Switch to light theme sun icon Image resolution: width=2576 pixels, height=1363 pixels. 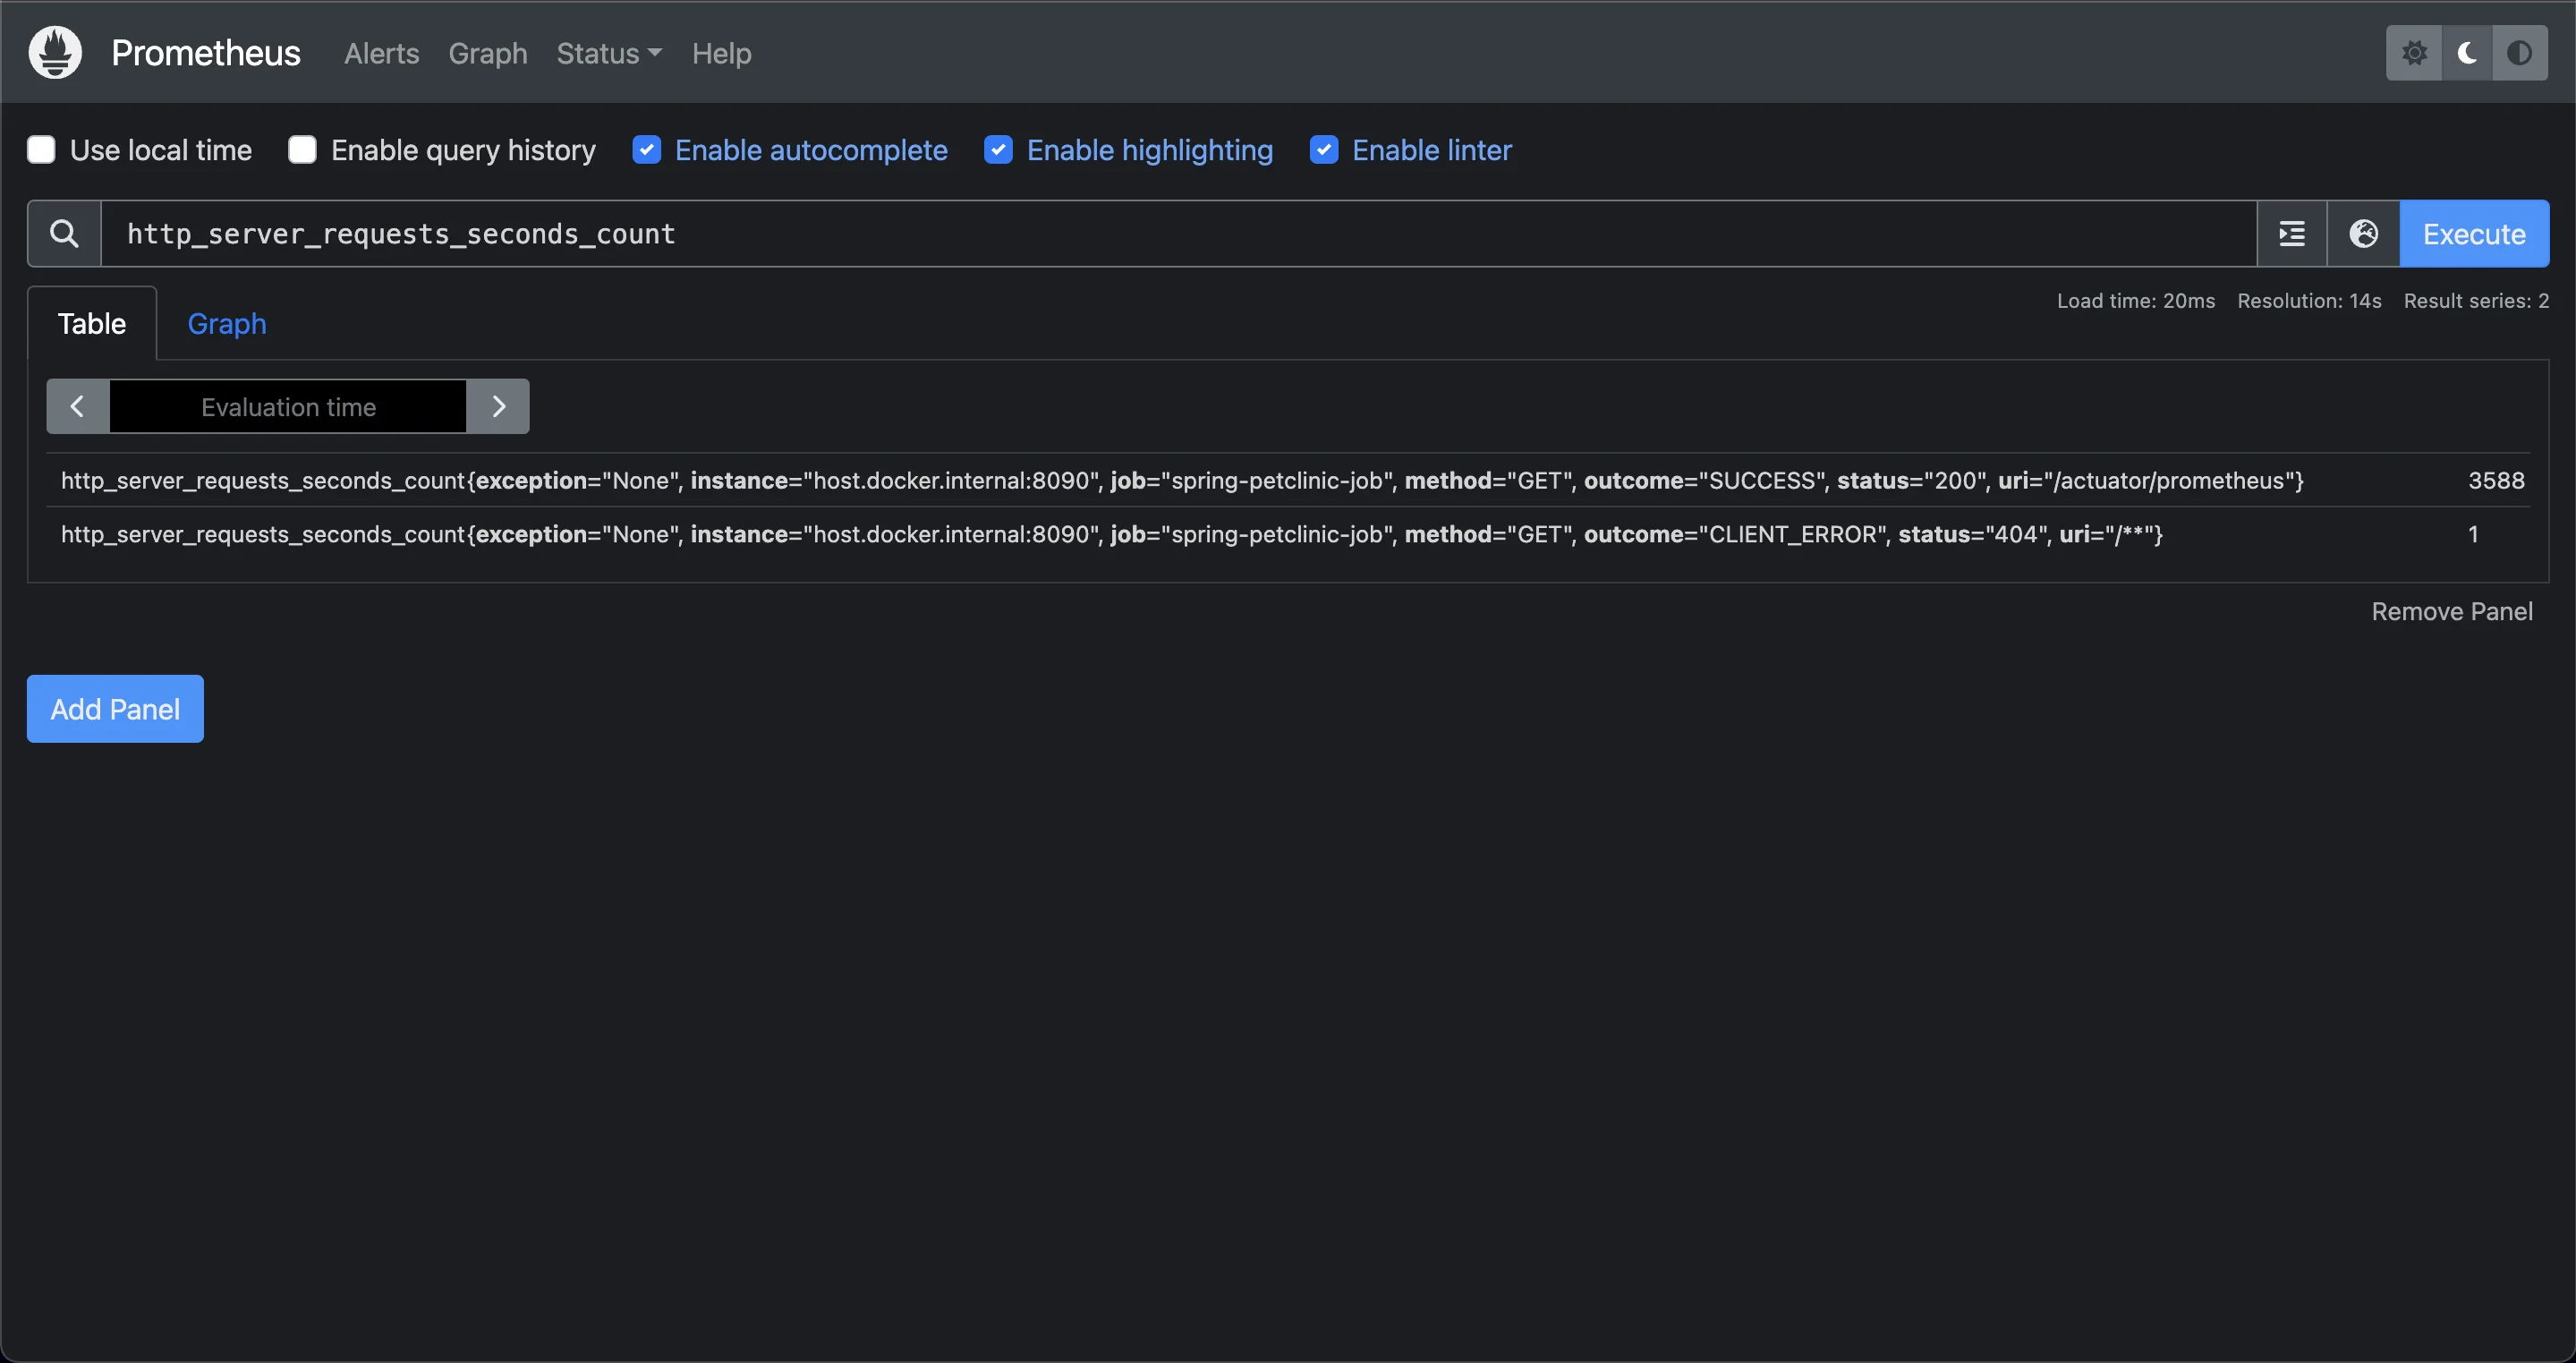pyautogui.click(x=2414, y=53)
